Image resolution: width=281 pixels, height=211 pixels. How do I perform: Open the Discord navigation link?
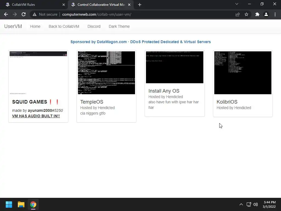pos(94,26)
